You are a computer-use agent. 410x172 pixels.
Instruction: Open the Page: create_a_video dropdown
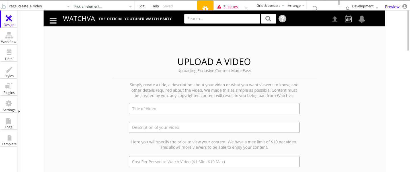point(39,6)
